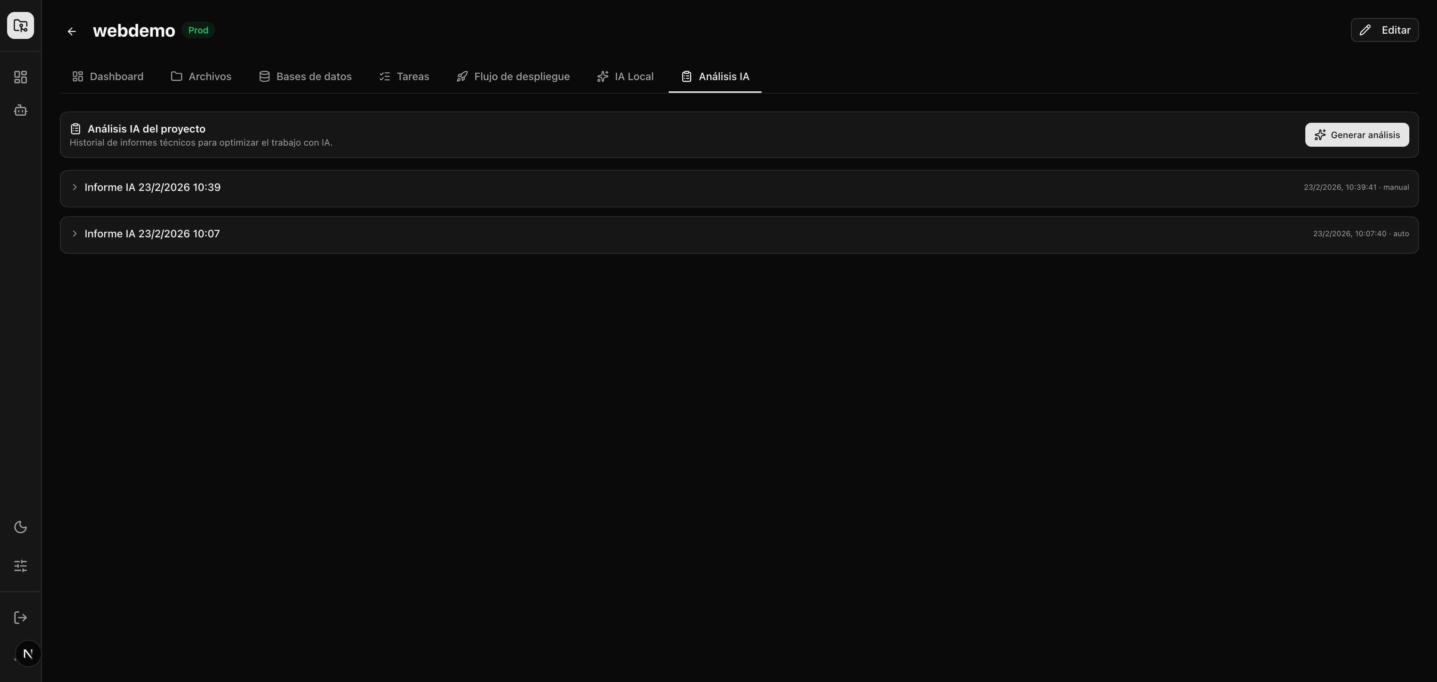Toggle dark mode with the moon icon
Screen dimensions: 1437x682
click(20, 527)
